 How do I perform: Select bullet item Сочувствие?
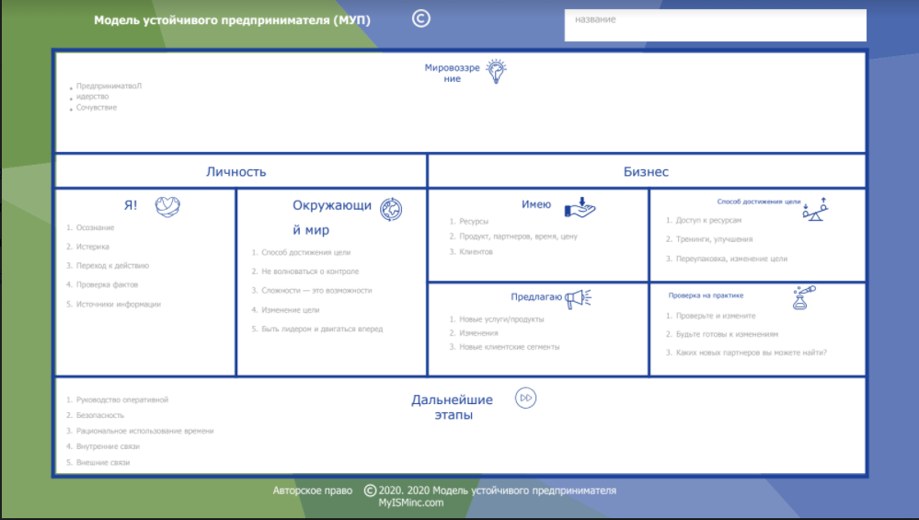(x=96, y=108)
